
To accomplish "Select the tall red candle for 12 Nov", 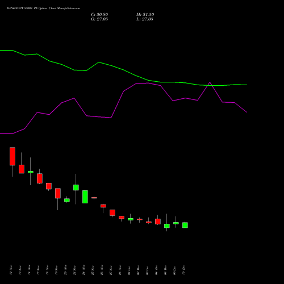I will coord(12,156).
